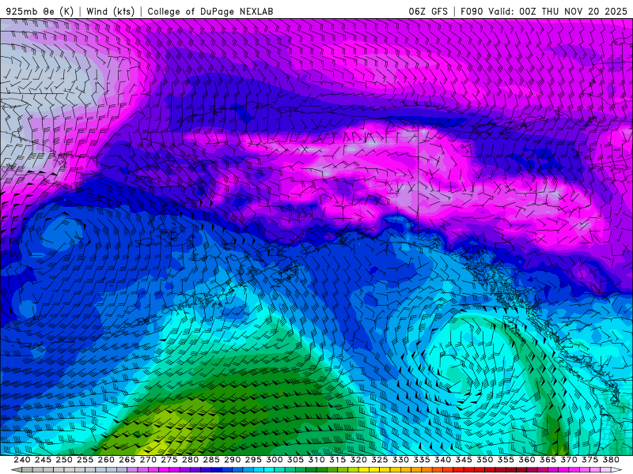Click the 275 legend value
Screen dimensions: 633x474
pyautogui.click(x=169, y=460)
